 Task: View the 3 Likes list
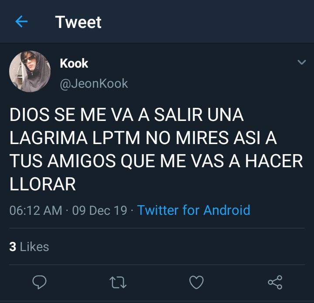coord(29,247)
